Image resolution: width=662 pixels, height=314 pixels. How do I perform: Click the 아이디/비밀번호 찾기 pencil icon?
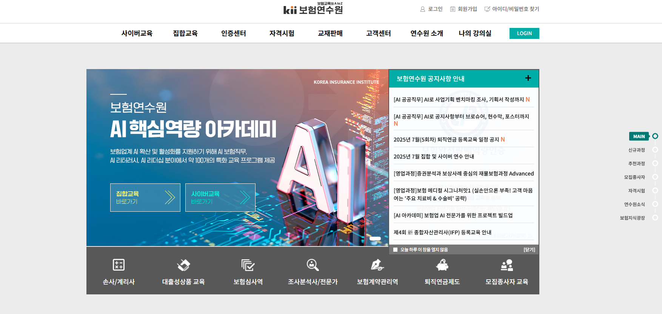click(x=487, y=9)
